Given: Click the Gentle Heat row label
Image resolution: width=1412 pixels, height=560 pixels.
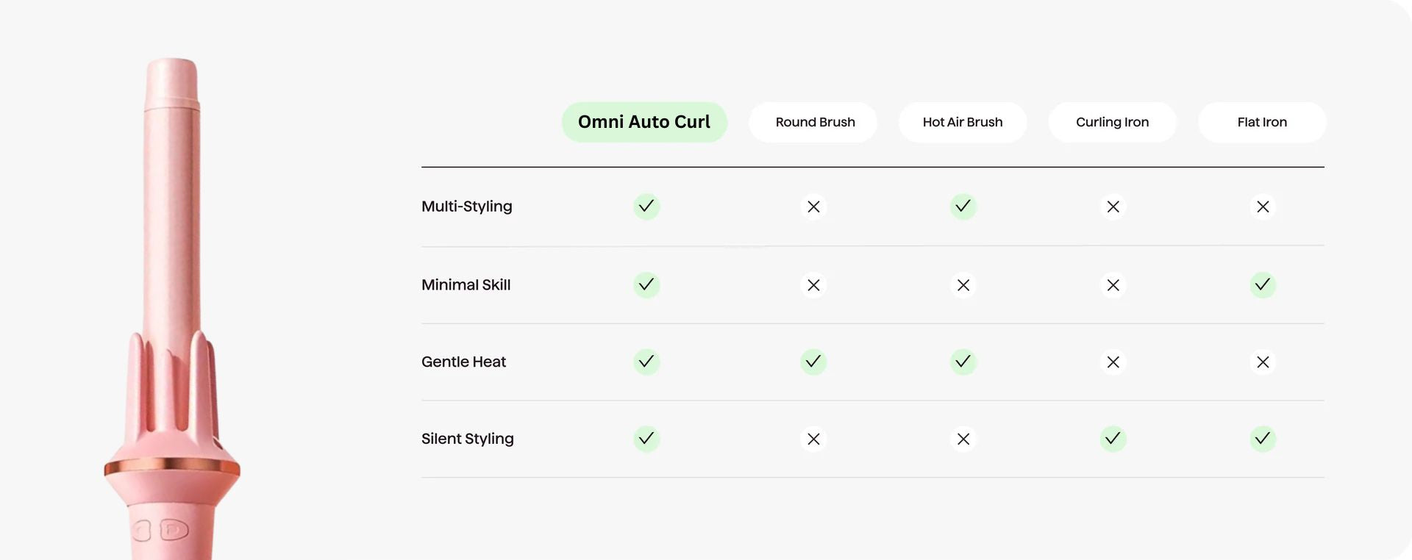Looking at the screenshot, I should click(x=464, y=362).
